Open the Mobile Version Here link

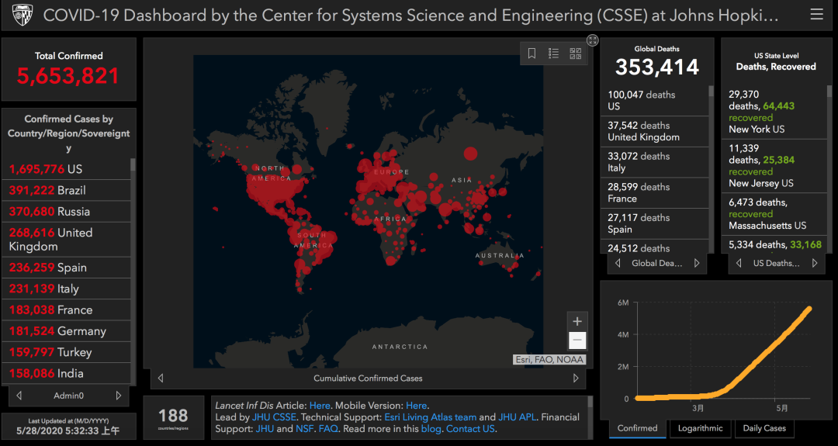coord(417,406)
